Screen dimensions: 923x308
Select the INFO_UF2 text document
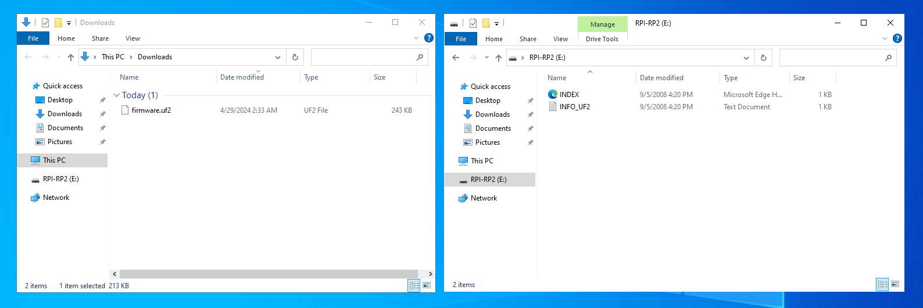[x=574, y=107]
